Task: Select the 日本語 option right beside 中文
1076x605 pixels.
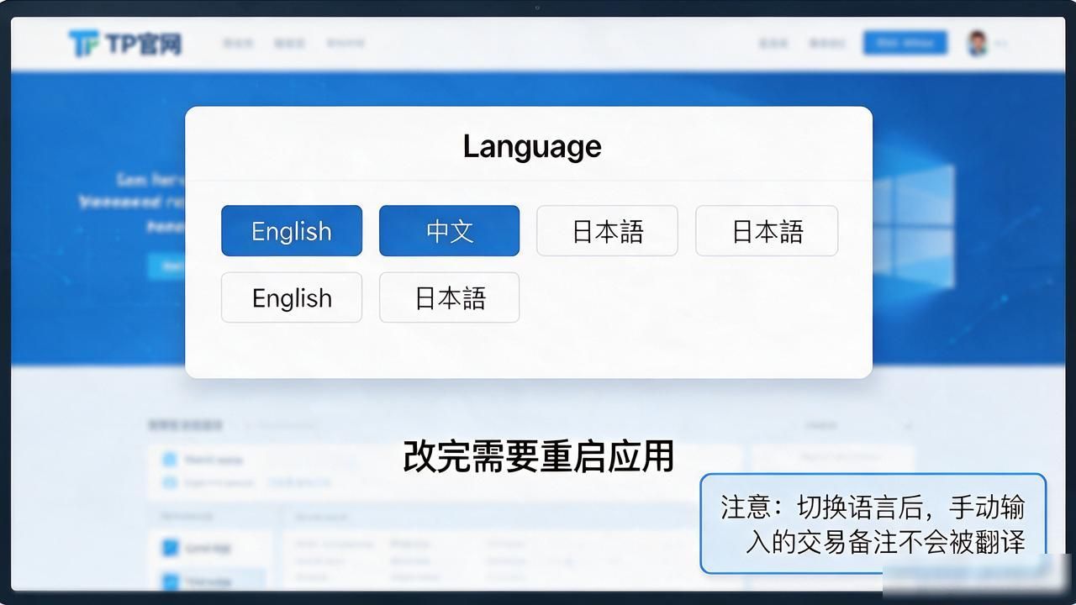Action: tap(607, 231)
